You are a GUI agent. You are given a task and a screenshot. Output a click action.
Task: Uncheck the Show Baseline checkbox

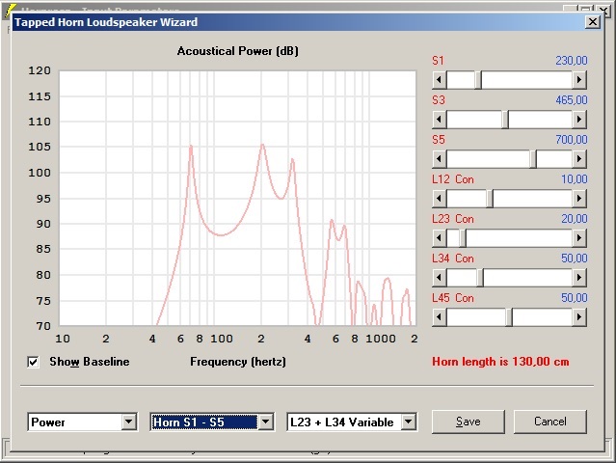[34, 362]
